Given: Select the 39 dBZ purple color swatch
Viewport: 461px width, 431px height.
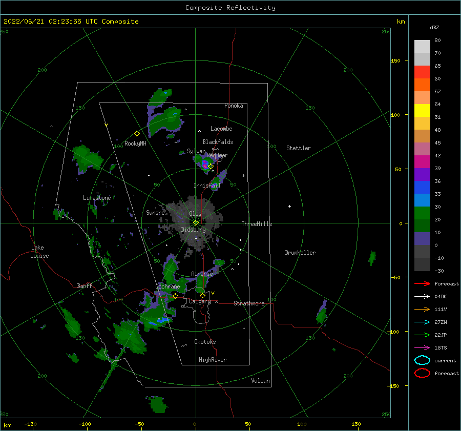Looking at the screenshot, I should (422, 174).
